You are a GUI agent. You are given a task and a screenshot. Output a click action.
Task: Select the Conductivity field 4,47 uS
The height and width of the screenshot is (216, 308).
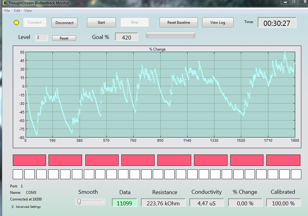(x=207, y=203)
